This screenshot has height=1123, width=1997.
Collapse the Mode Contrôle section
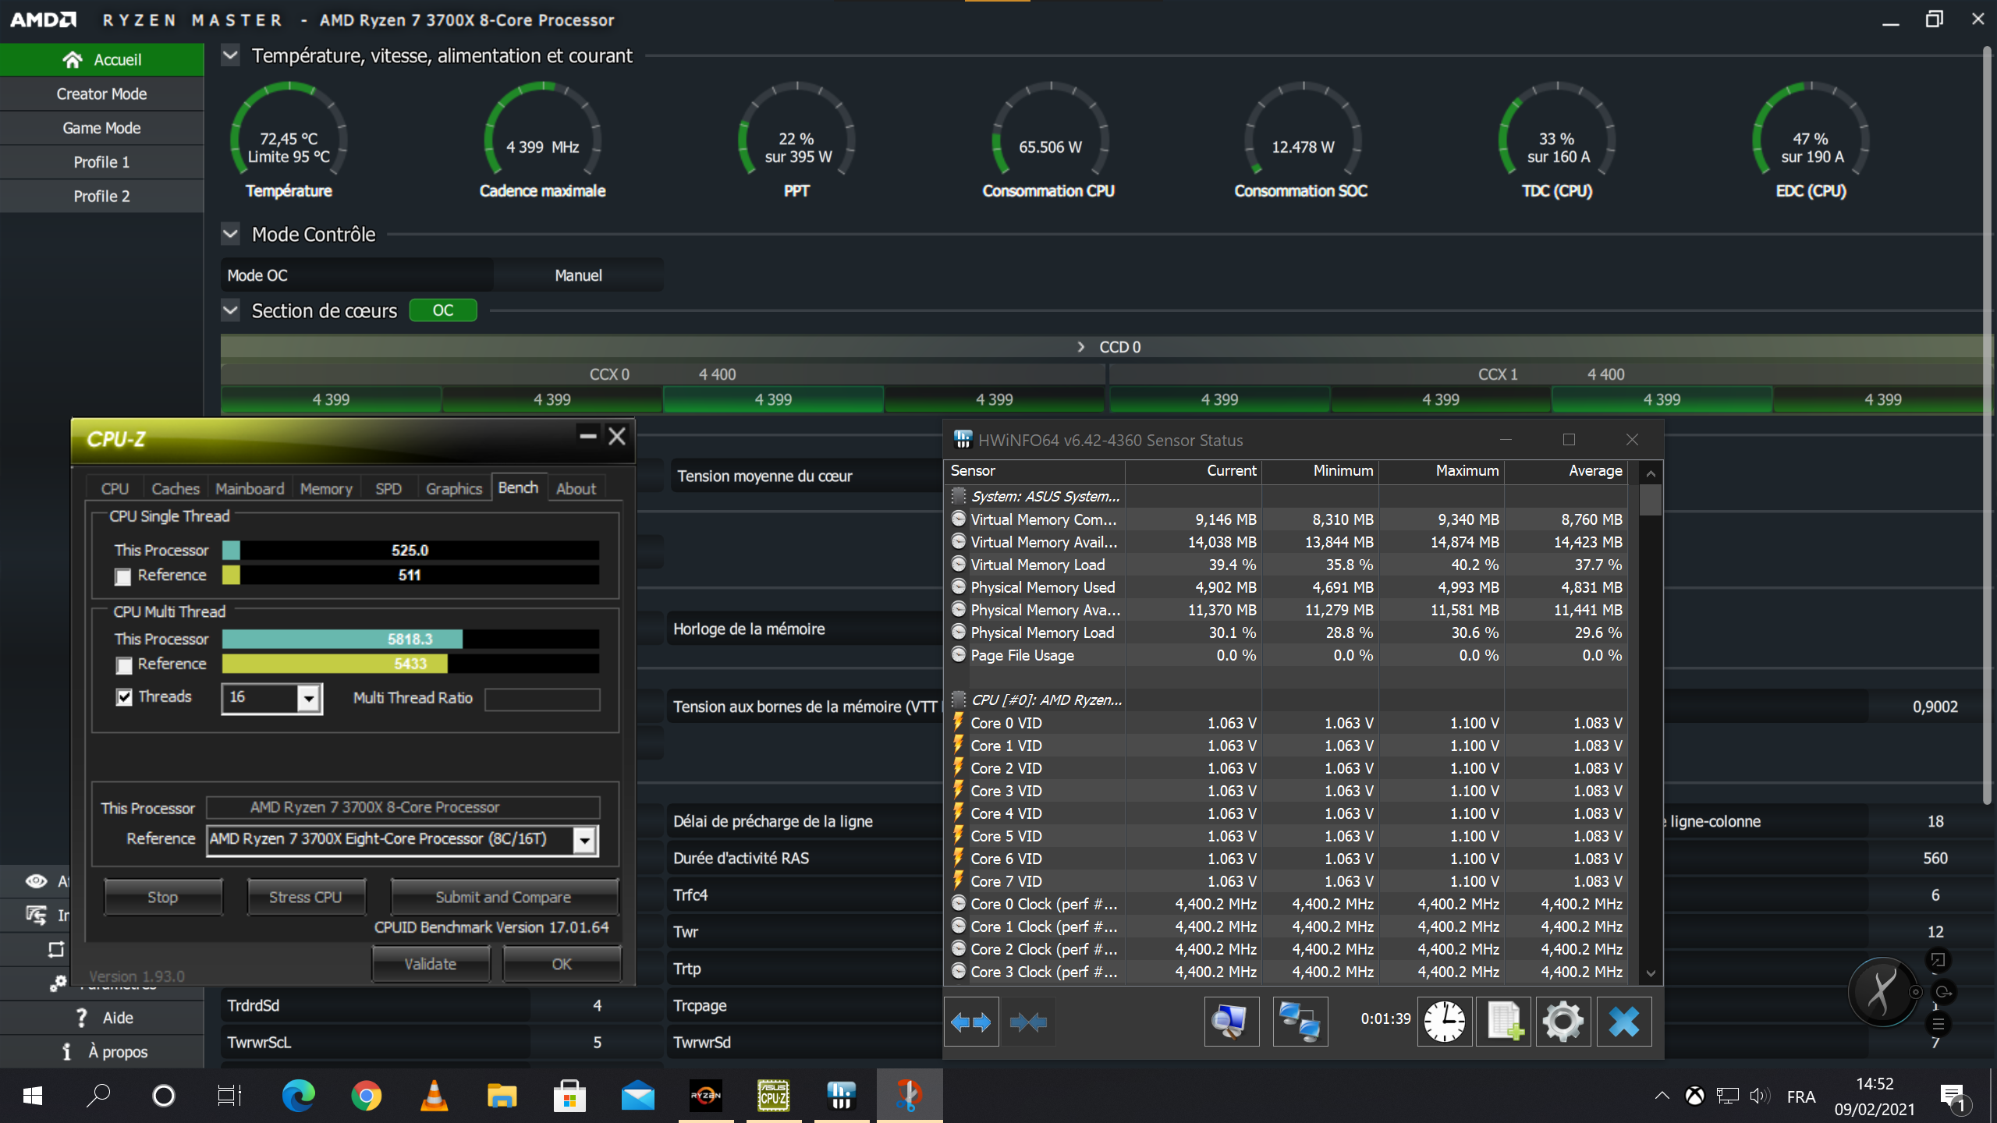click(x=230, y=234)
